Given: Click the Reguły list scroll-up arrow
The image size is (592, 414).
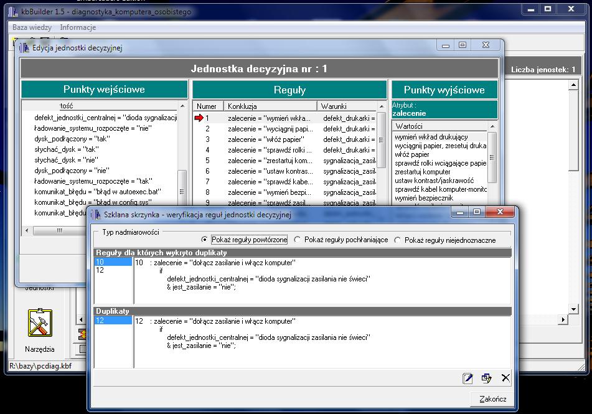Looking at the screenshot, I should [x=382, y=106].
